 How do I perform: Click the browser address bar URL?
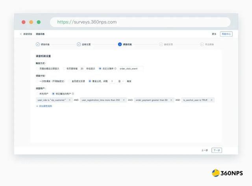pyautogui.click(x=87, y=22)
